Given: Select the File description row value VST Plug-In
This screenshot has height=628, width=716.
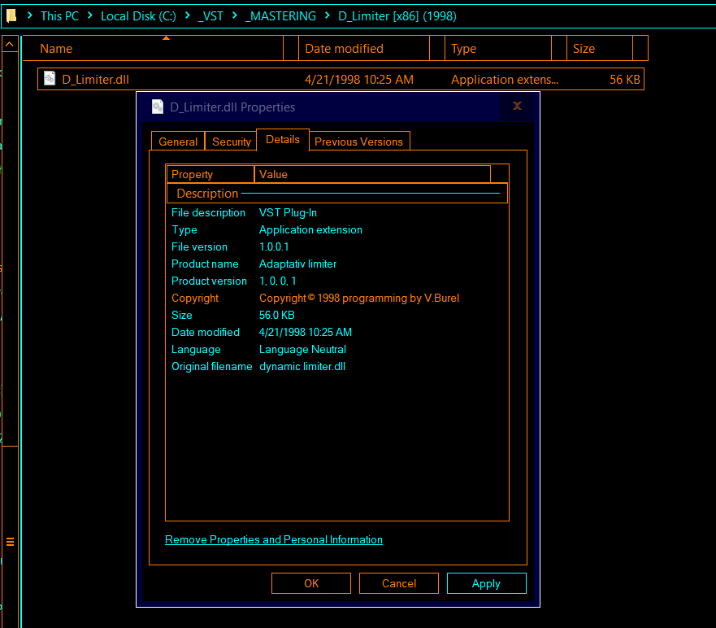Looking at the screenshot, I should [x=289, y=212].
